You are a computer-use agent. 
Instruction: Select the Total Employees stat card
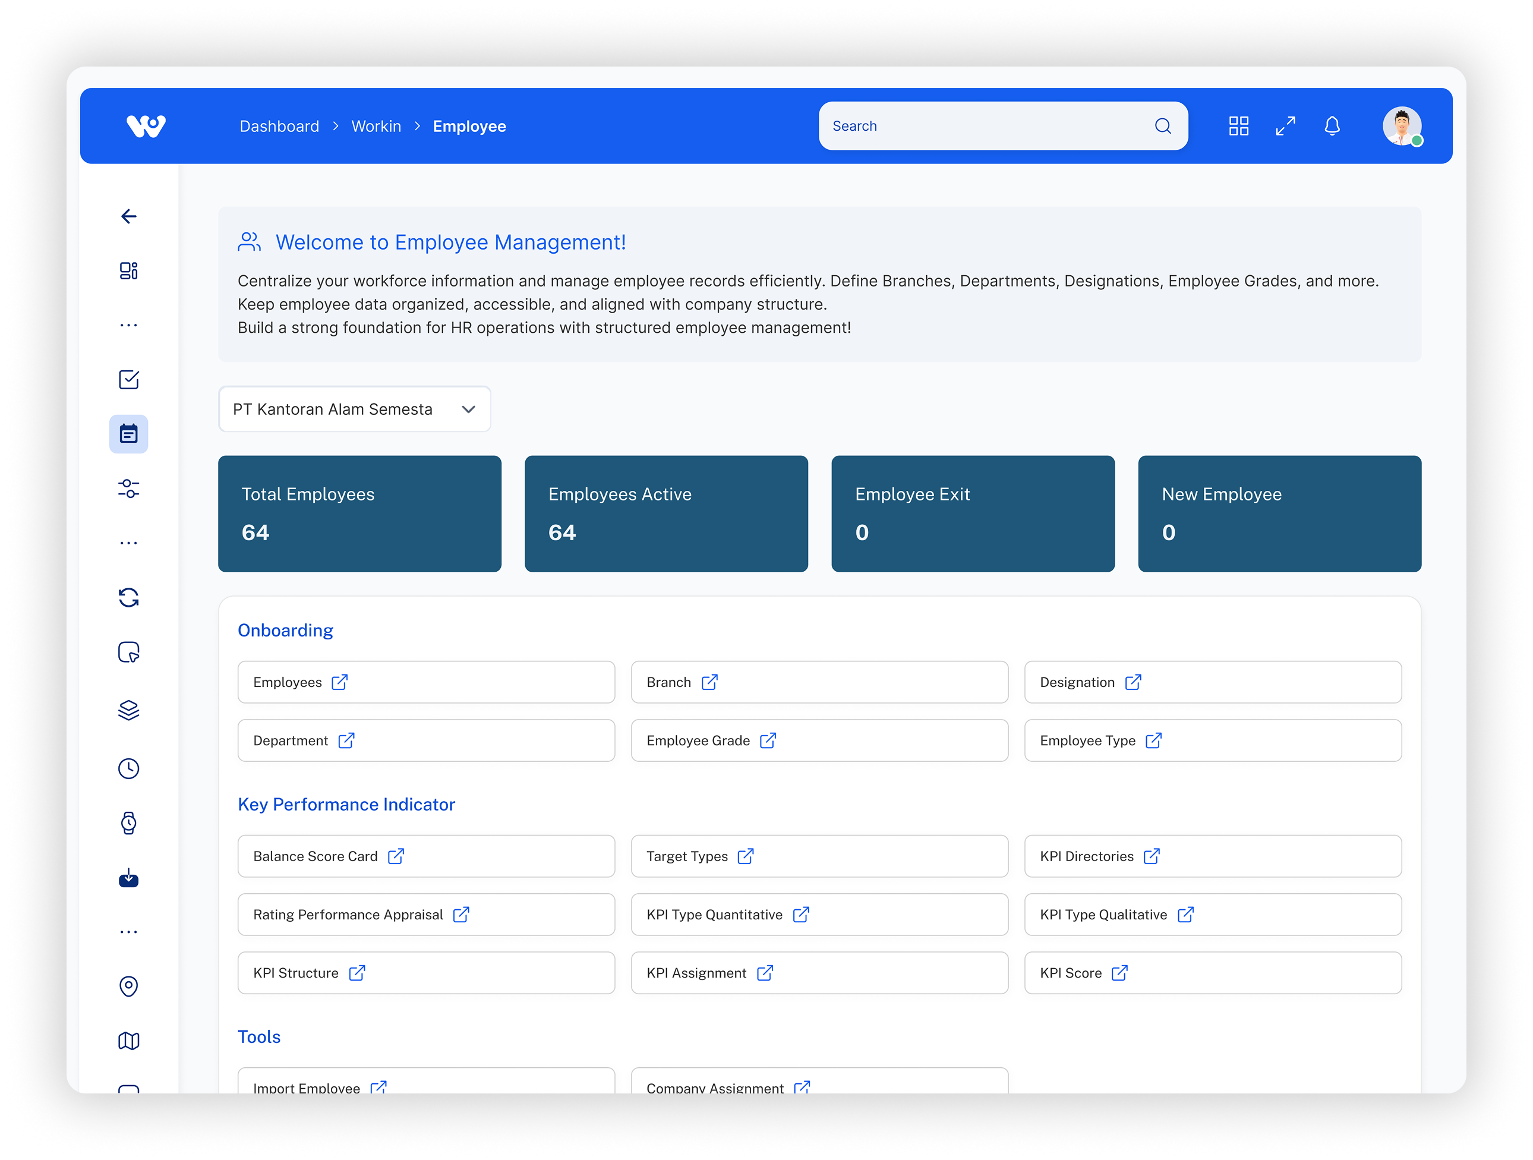(x=359, y=513)
